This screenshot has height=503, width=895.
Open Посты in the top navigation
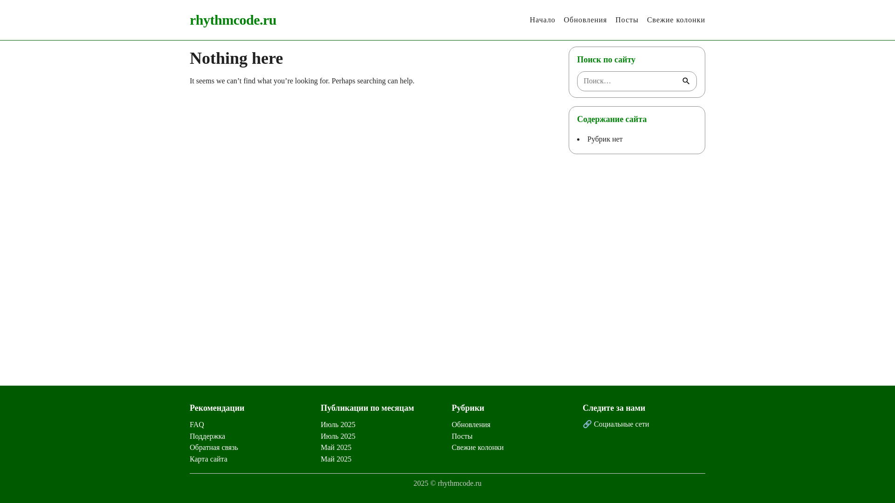coord(626,20)
